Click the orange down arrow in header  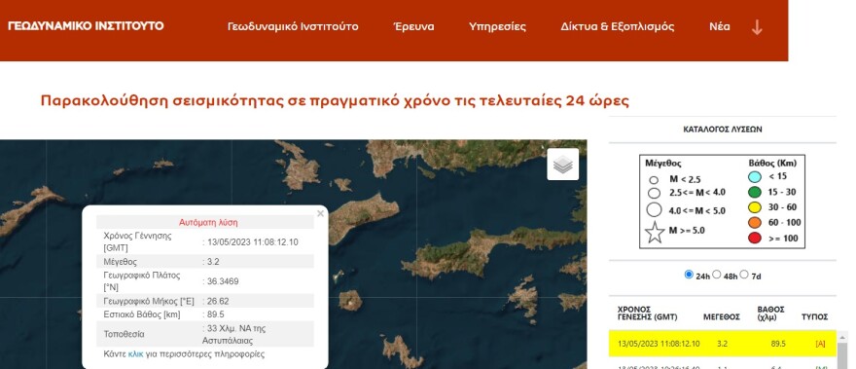[757, 27]
